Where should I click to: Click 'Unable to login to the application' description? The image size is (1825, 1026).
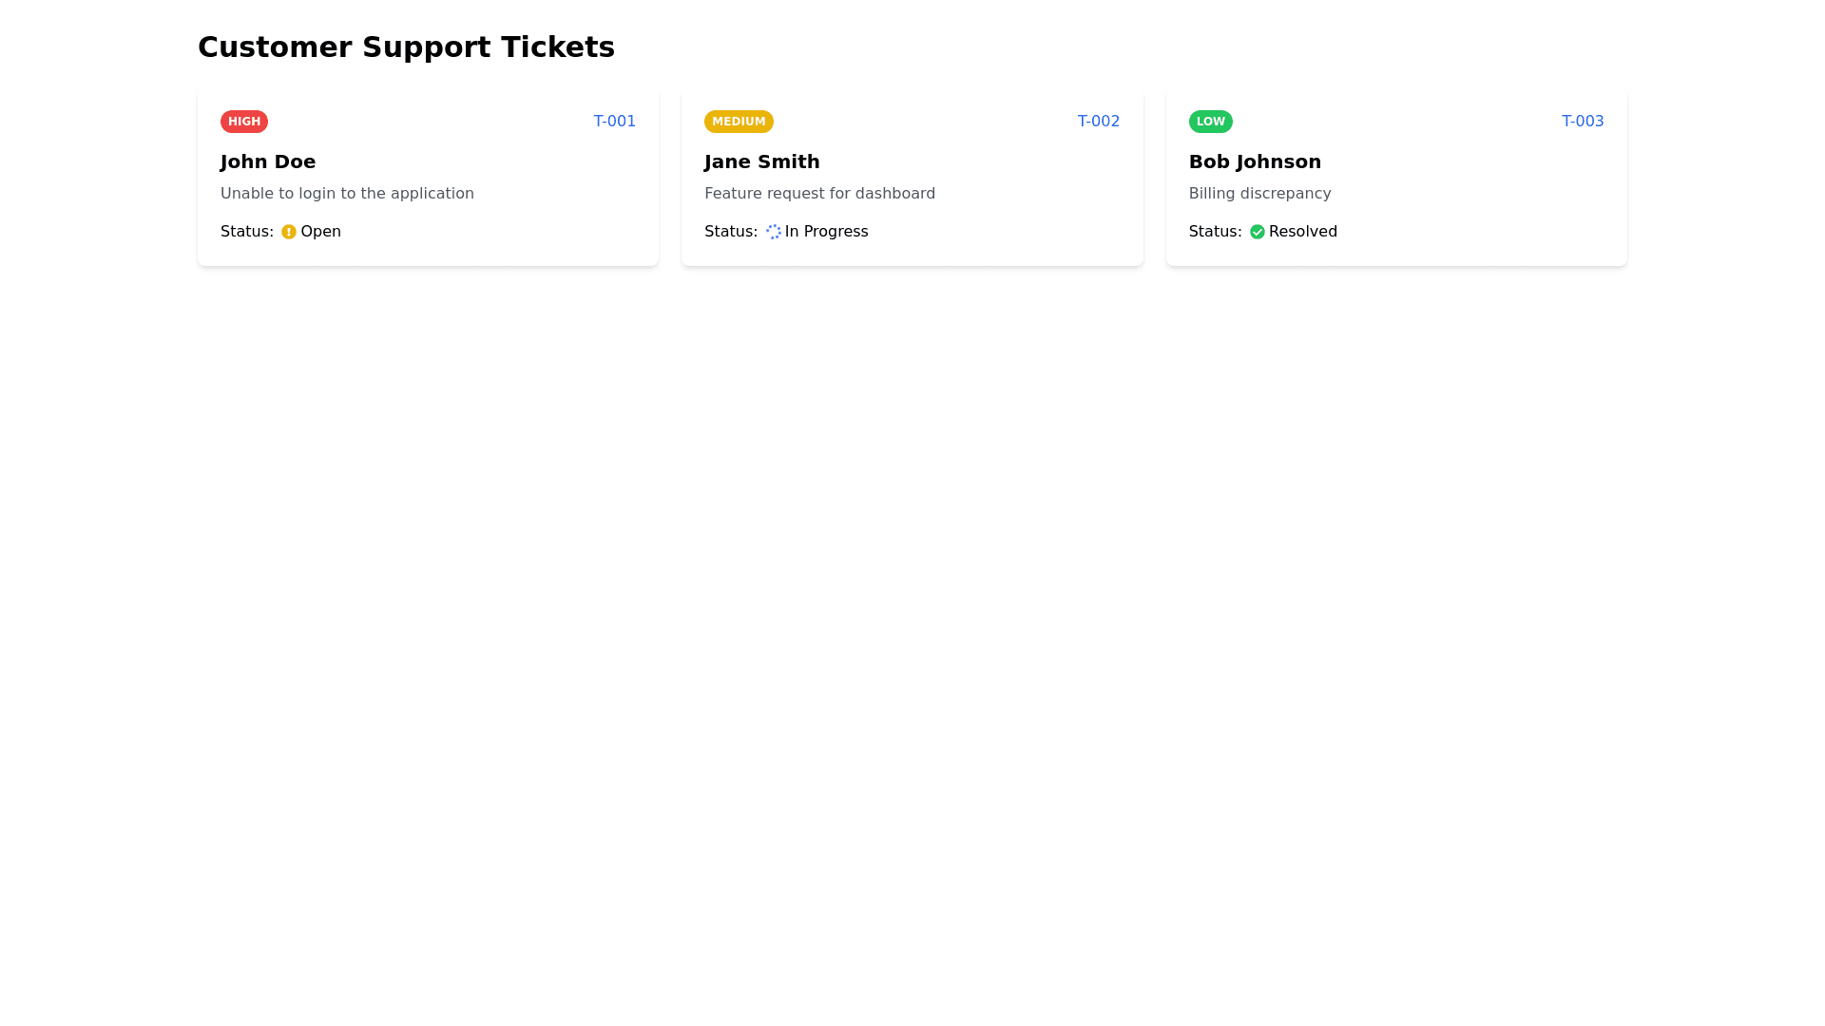tap(347, 194)
